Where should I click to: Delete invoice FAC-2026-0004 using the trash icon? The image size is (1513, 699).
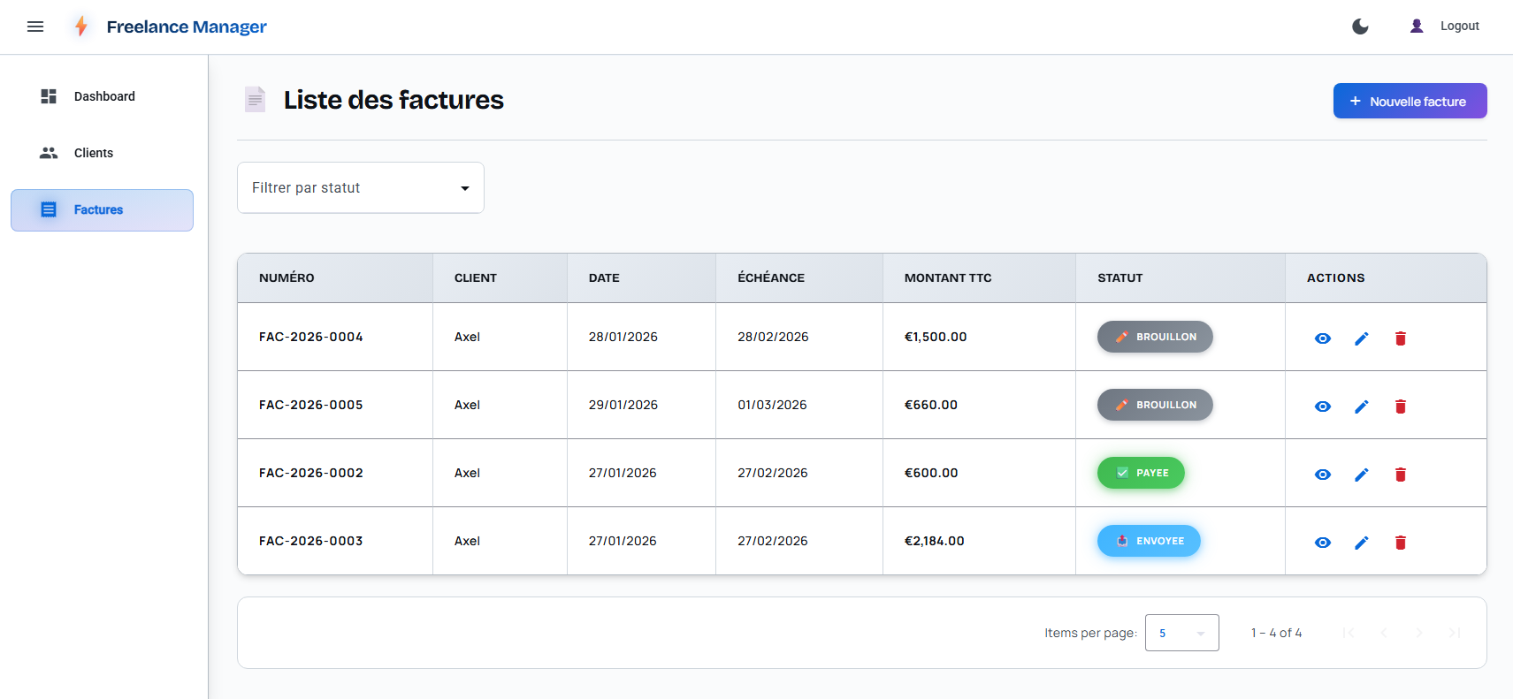(1401, 338)
